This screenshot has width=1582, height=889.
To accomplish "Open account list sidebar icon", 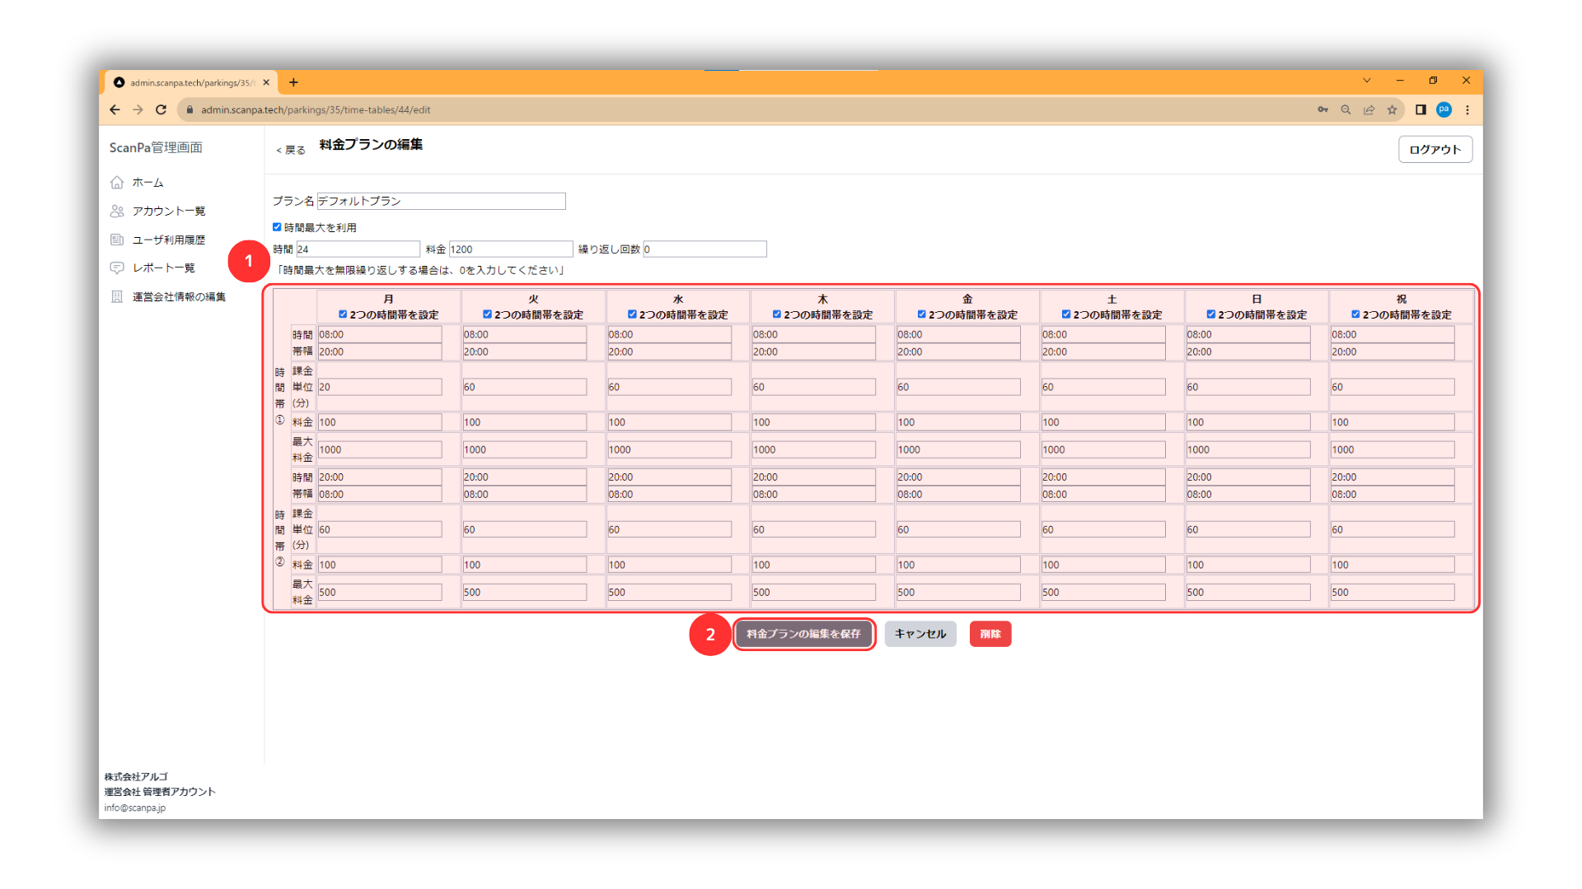I will (117, 212).
